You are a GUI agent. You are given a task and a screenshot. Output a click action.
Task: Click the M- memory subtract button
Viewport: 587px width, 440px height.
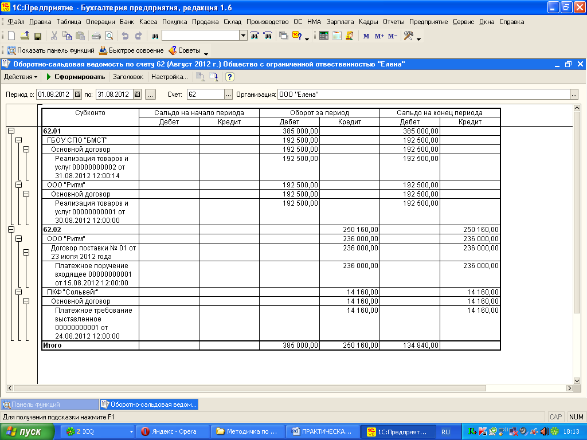coord(392,36)
